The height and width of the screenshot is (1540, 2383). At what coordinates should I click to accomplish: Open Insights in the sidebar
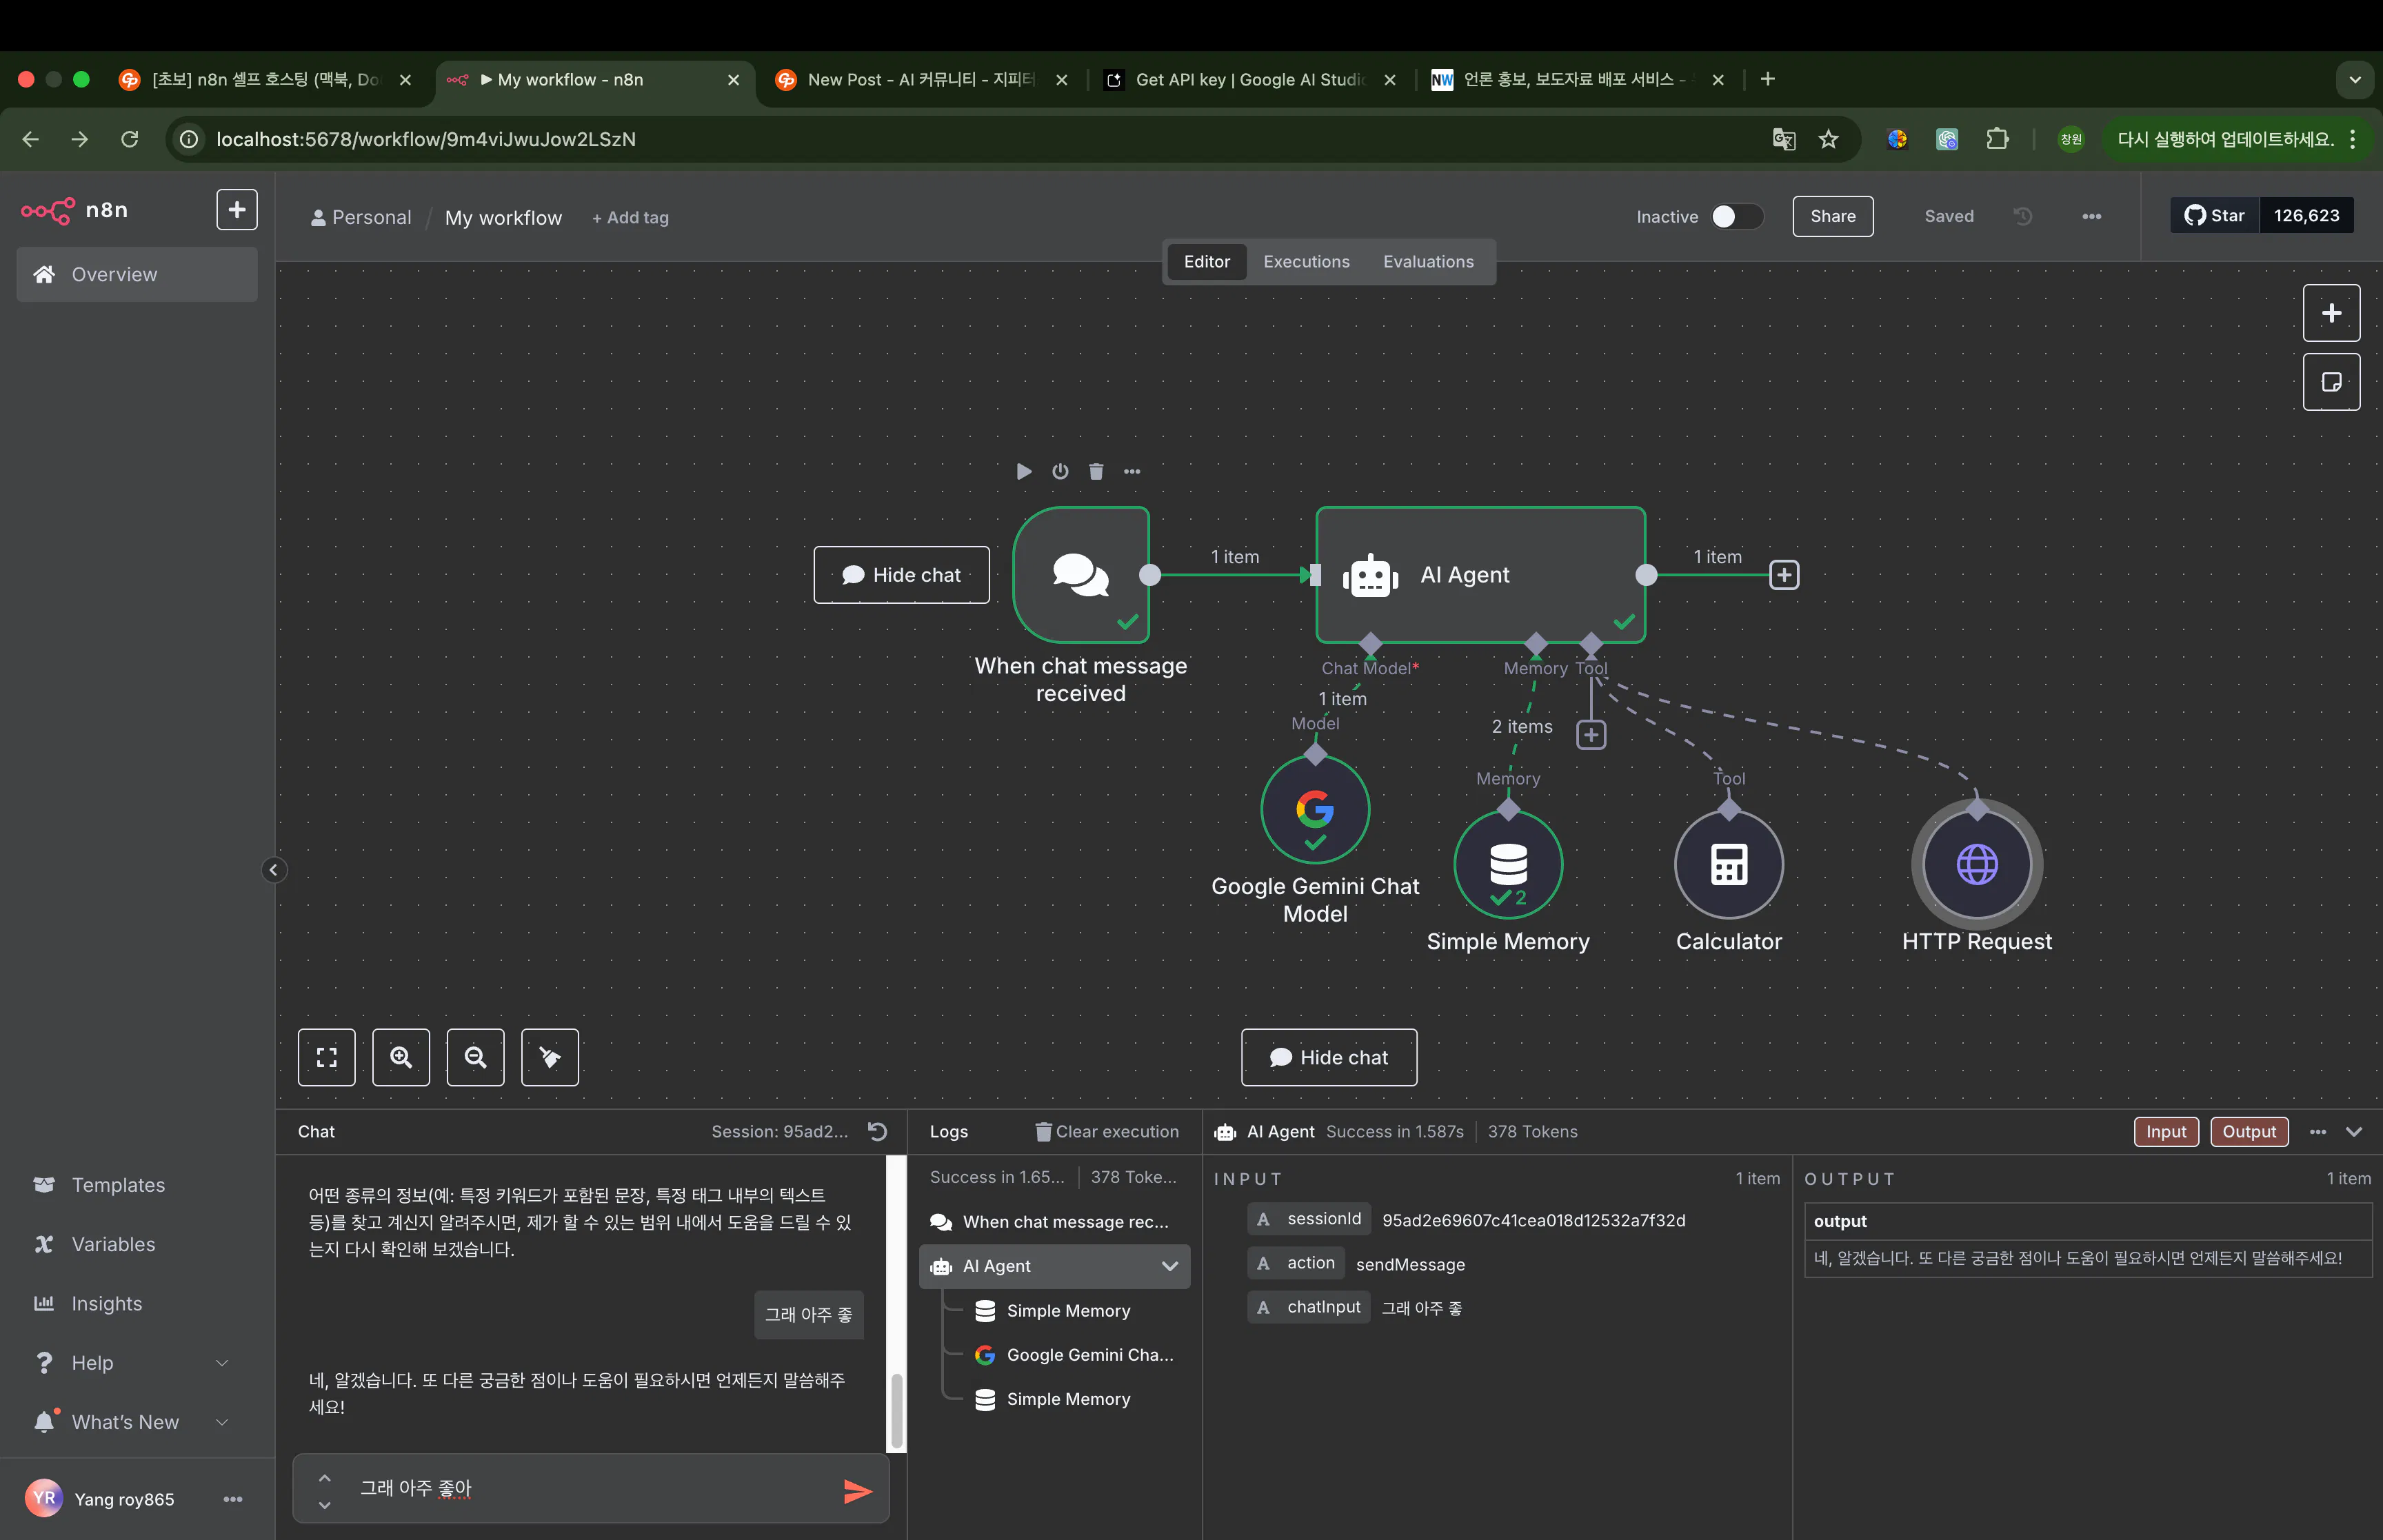137,1304
